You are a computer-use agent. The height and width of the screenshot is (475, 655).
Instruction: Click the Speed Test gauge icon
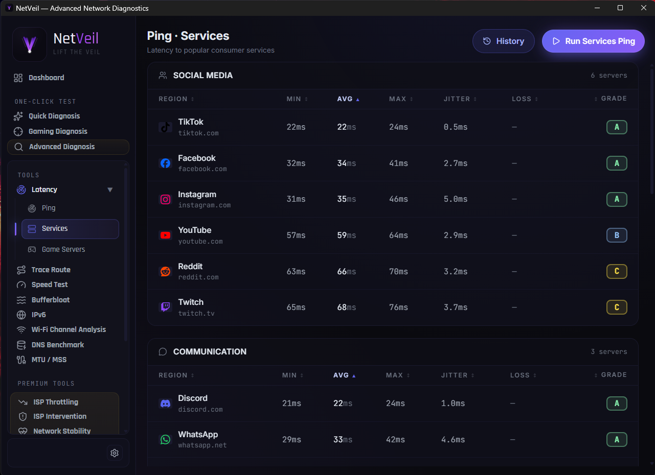[21, 284]
